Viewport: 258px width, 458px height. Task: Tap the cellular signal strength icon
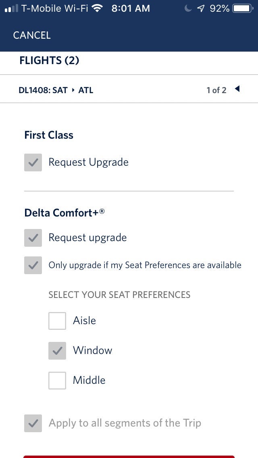pos(11,8)
